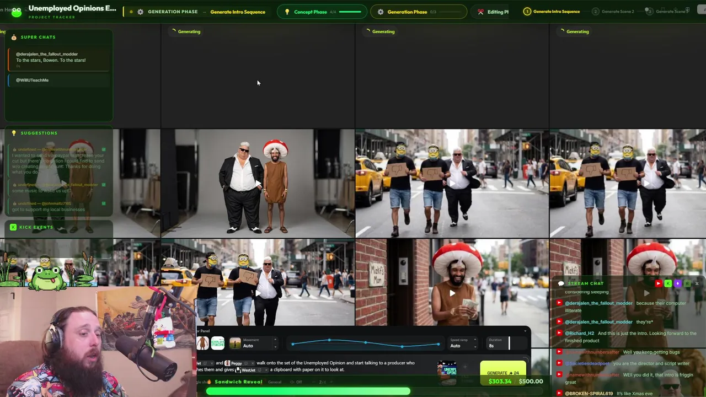The image size is (706, 397).
Task: Click the super chat 'To the stars, Bowen'
Action: 59,60
